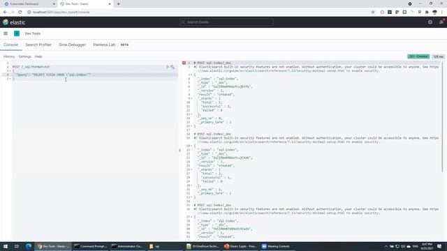This screenshot has height=251, width=447.
Task: Click the browser address bar URL
Action: point(61,13)
